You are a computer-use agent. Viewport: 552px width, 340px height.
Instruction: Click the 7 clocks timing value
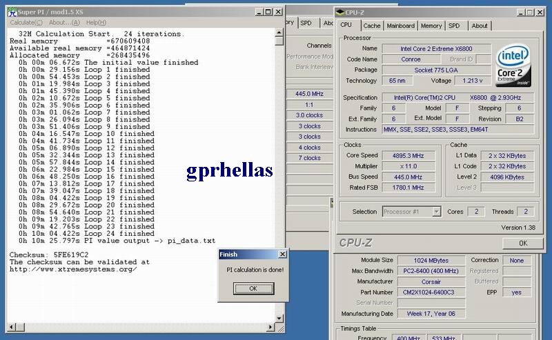click(x=309, y=158)
